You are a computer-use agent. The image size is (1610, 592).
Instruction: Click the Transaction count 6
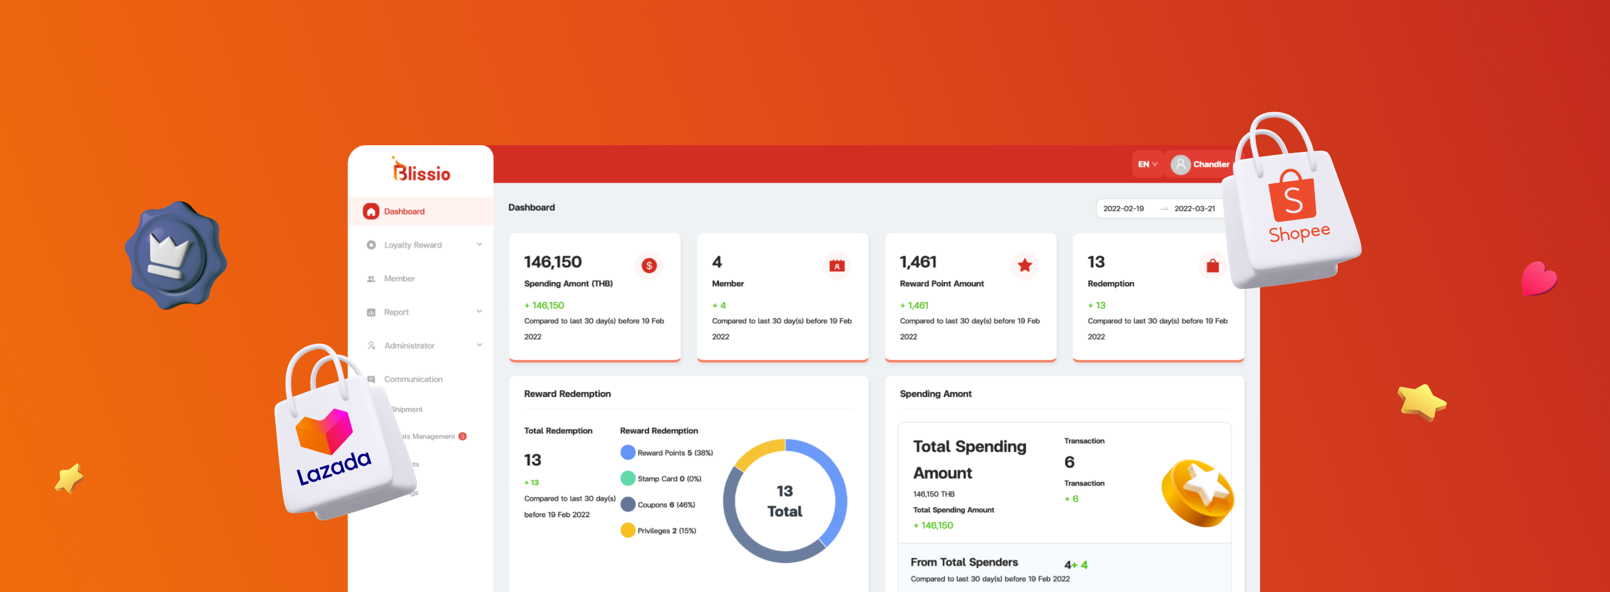coord(1069,463)
